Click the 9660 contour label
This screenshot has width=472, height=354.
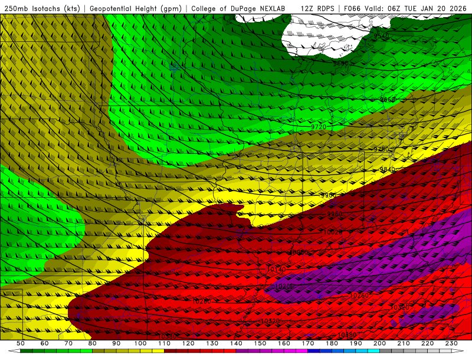point(387,100)
